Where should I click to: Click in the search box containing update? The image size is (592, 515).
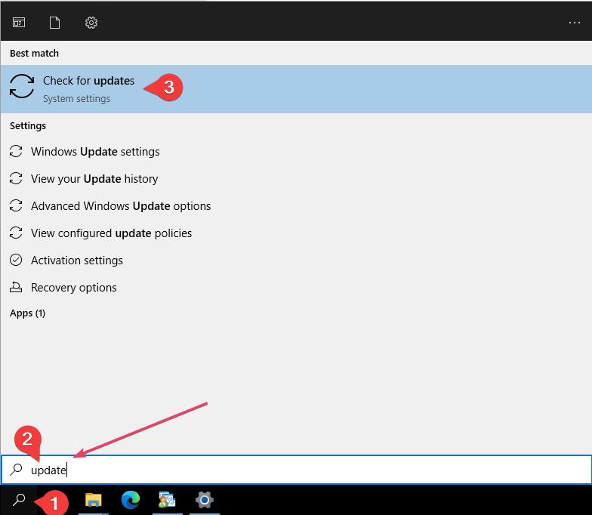302,470
